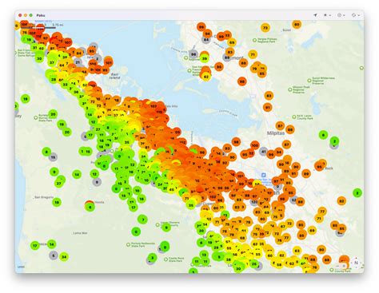
Task: Open the map pin toolbar menu
Action: click(x=327, y=15)
